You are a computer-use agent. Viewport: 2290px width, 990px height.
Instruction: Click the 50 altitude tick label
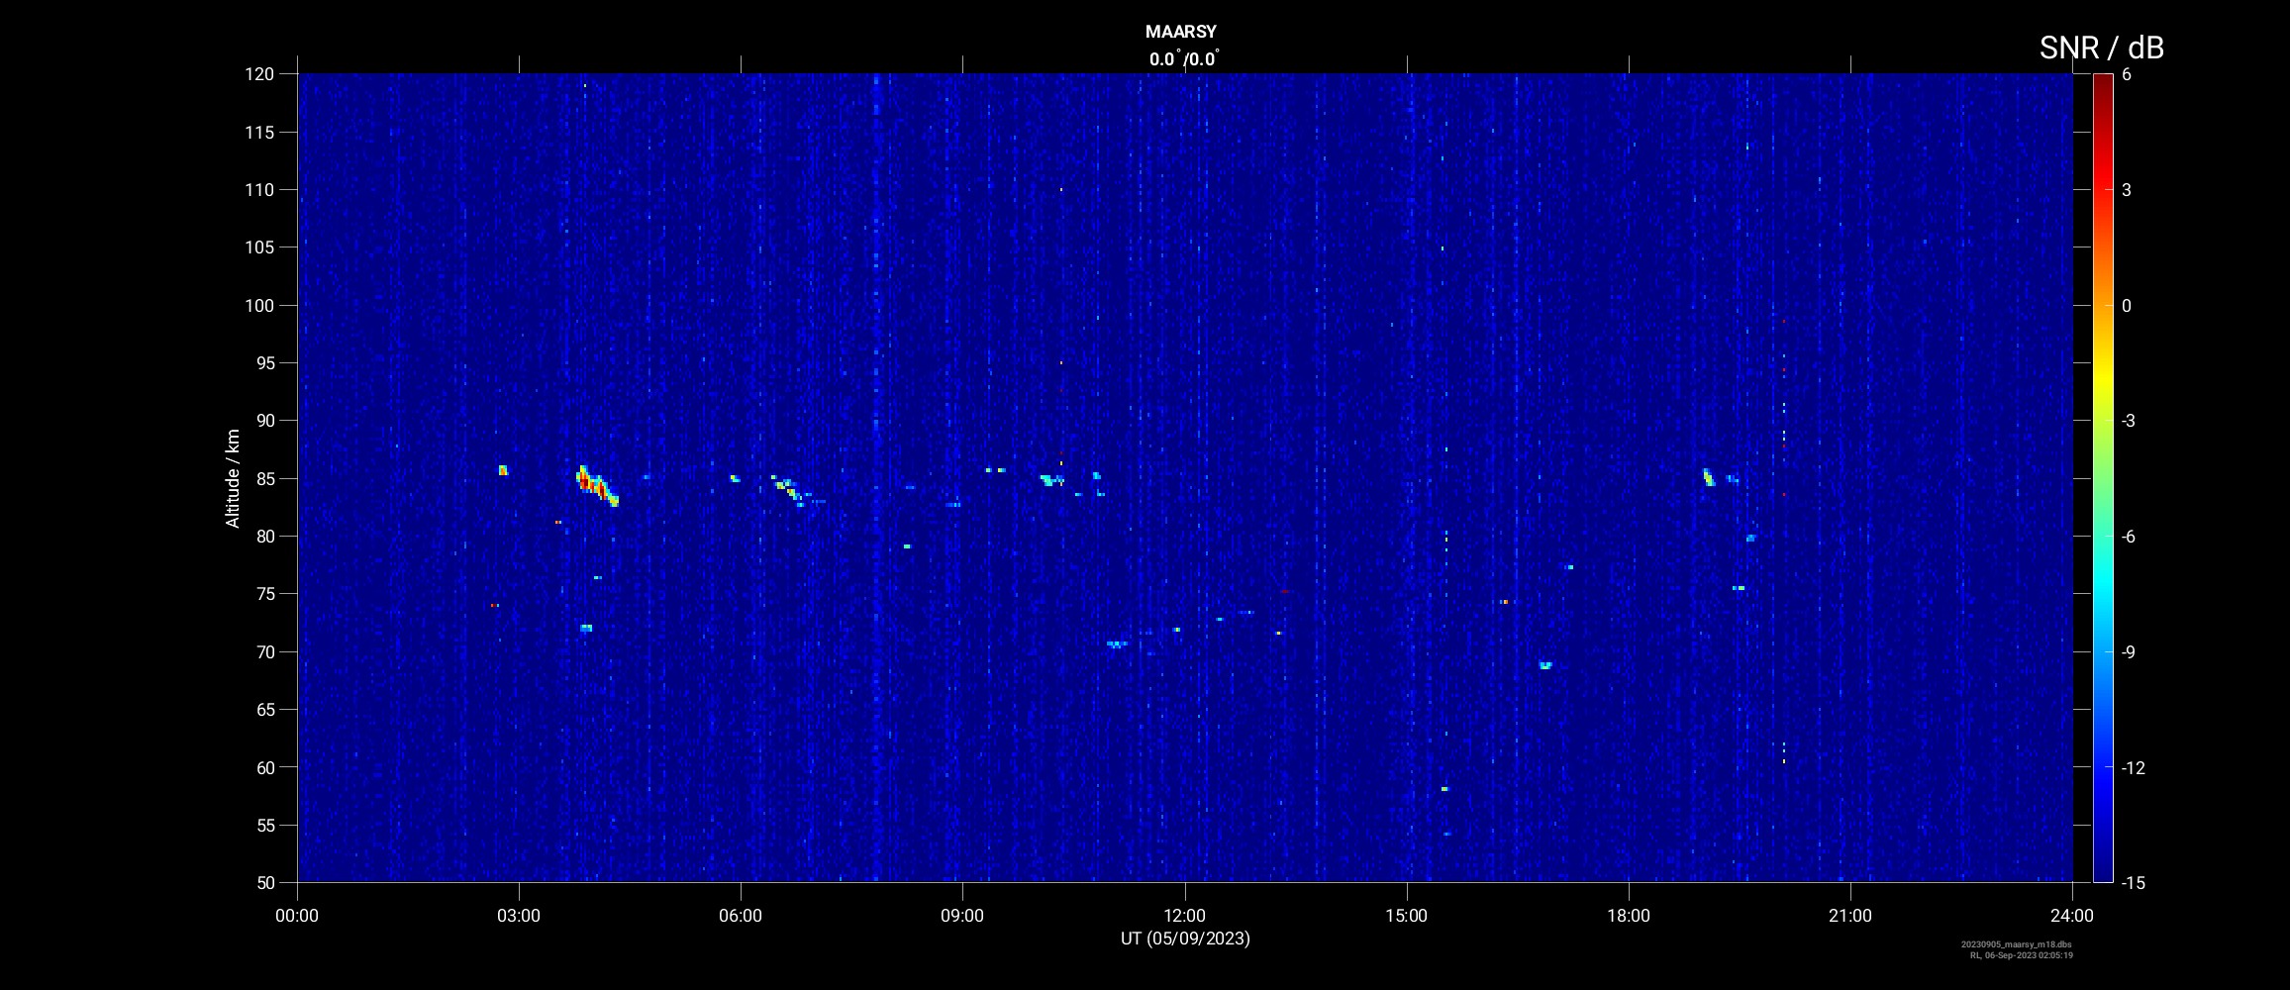pos(264,882)
